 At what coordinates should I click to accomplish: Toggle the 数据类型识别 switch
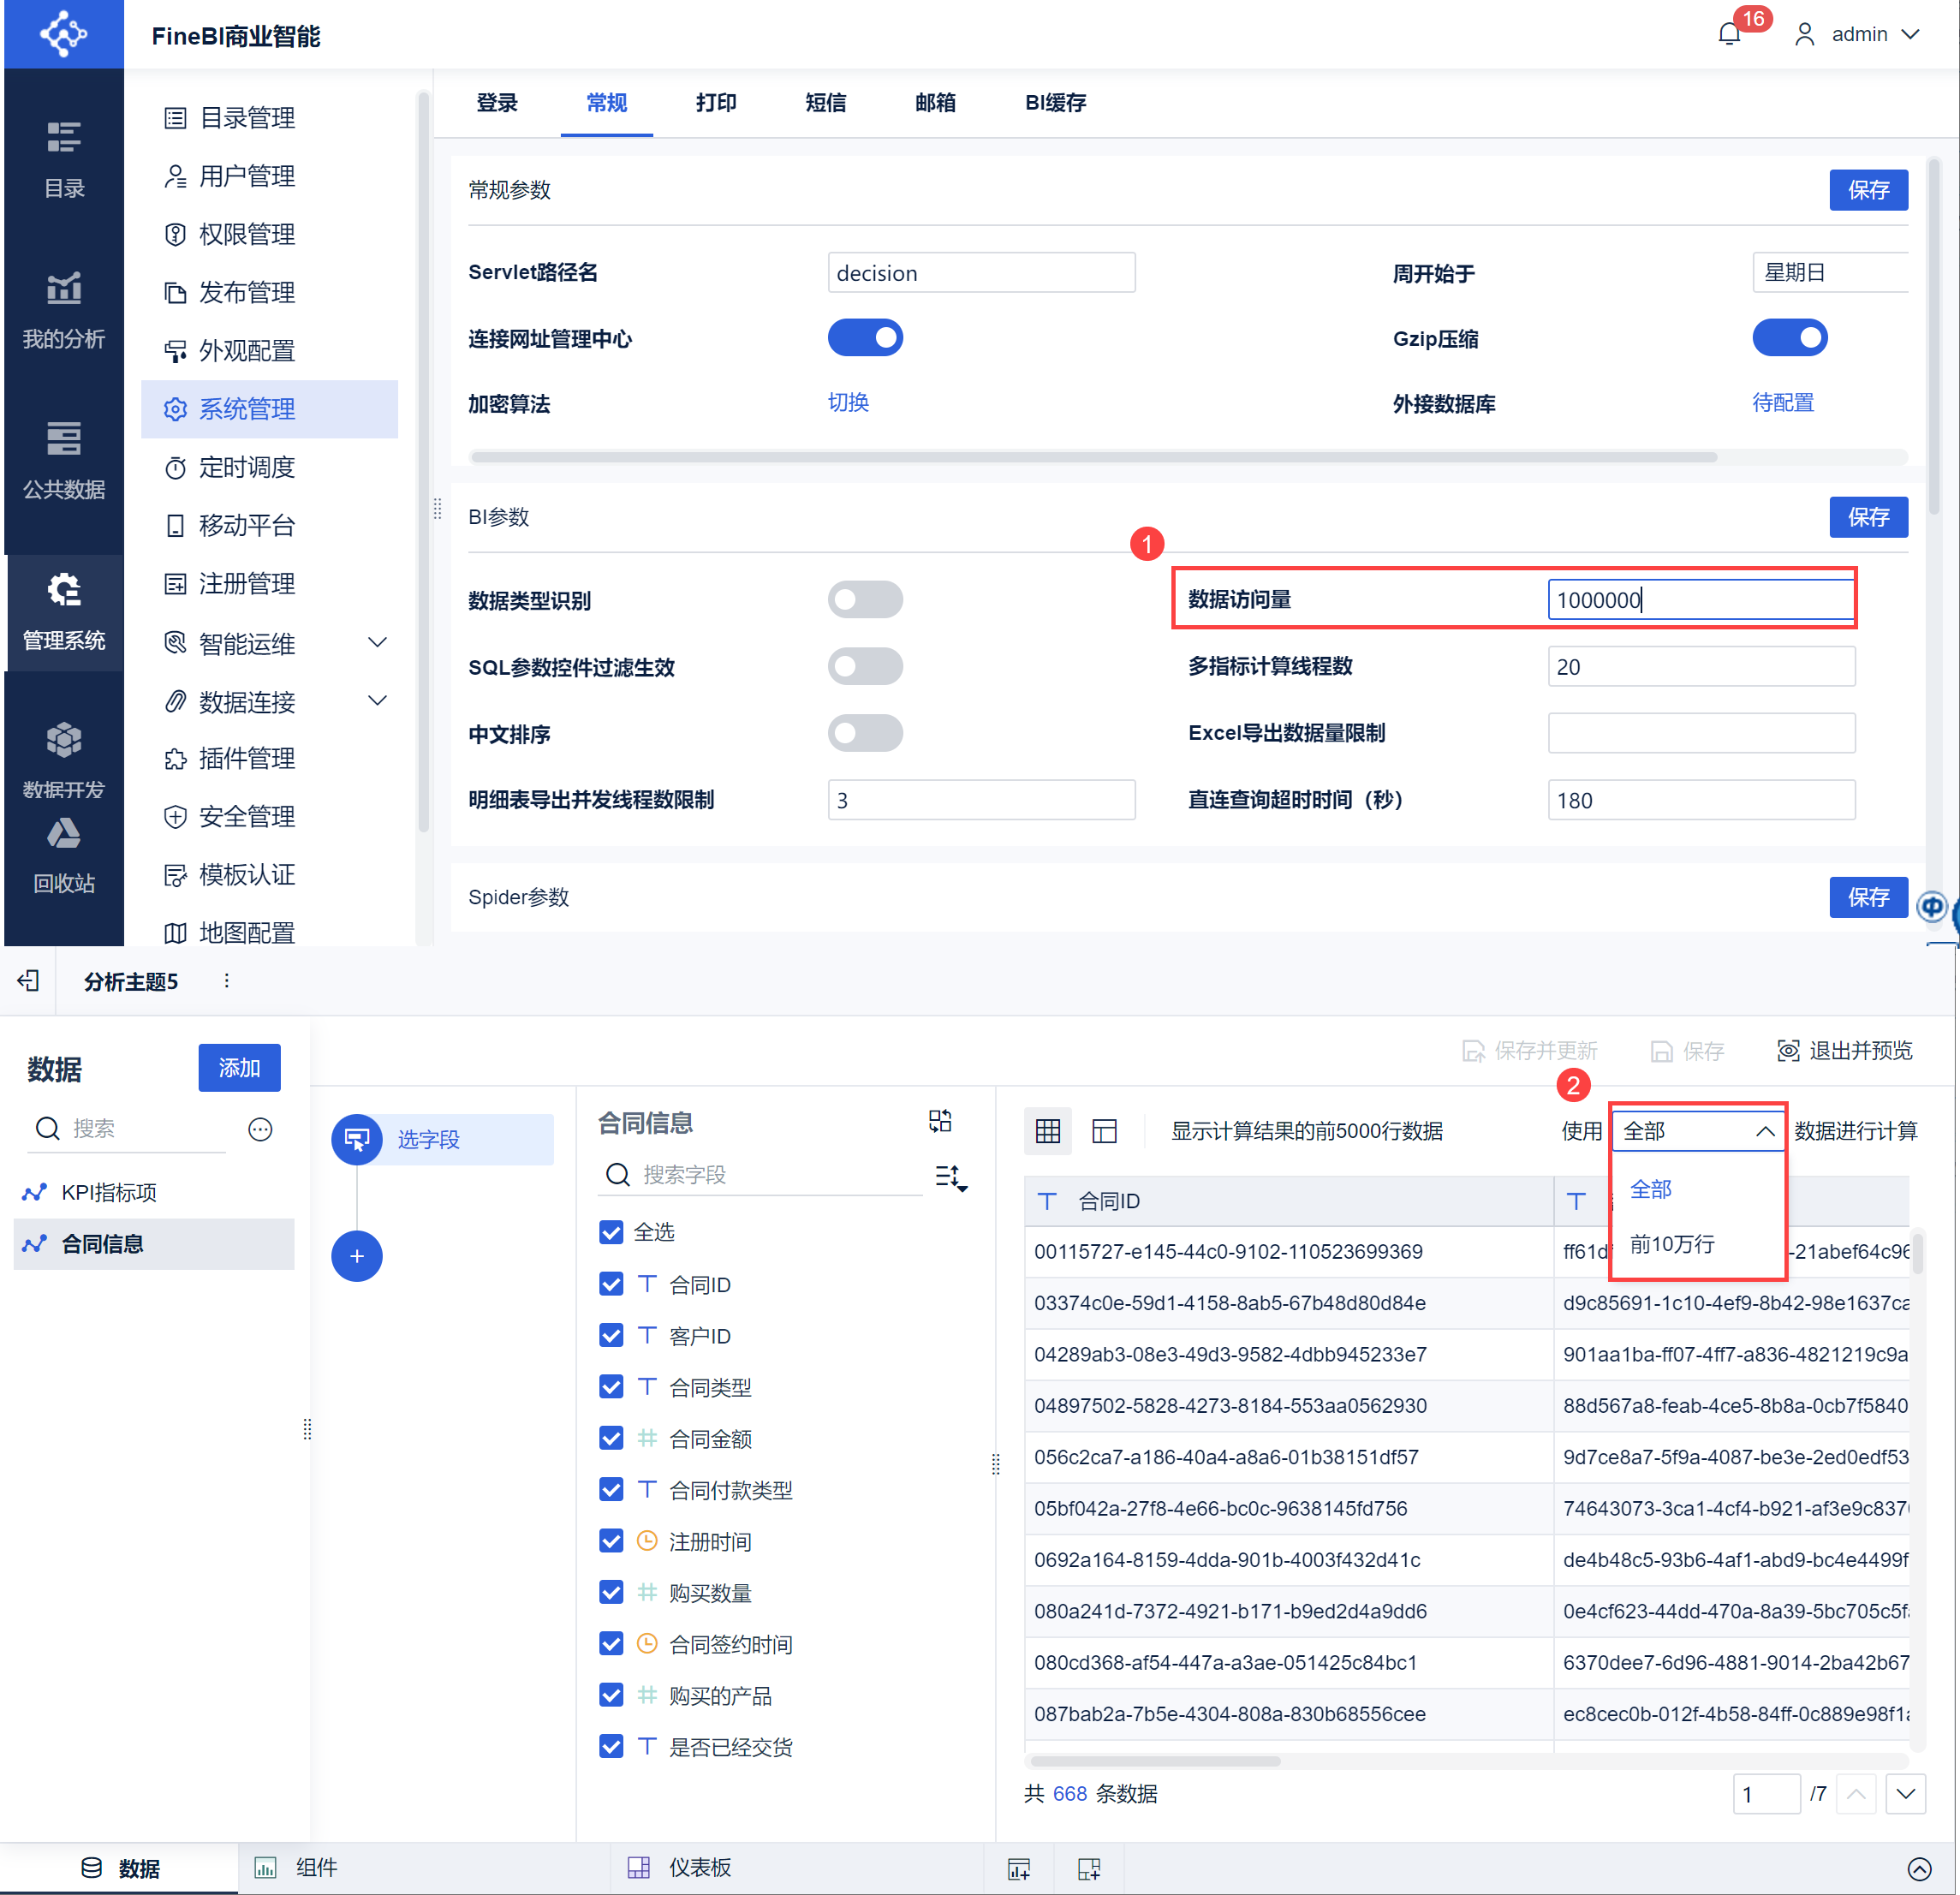click(x=864, y=600)
